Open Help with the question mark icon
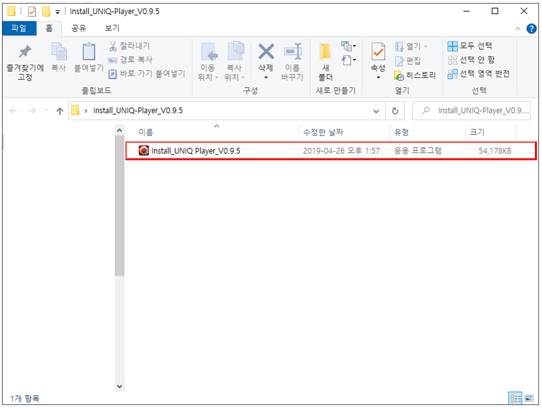The height and width of the screenshot is (408, 542). 531,29
